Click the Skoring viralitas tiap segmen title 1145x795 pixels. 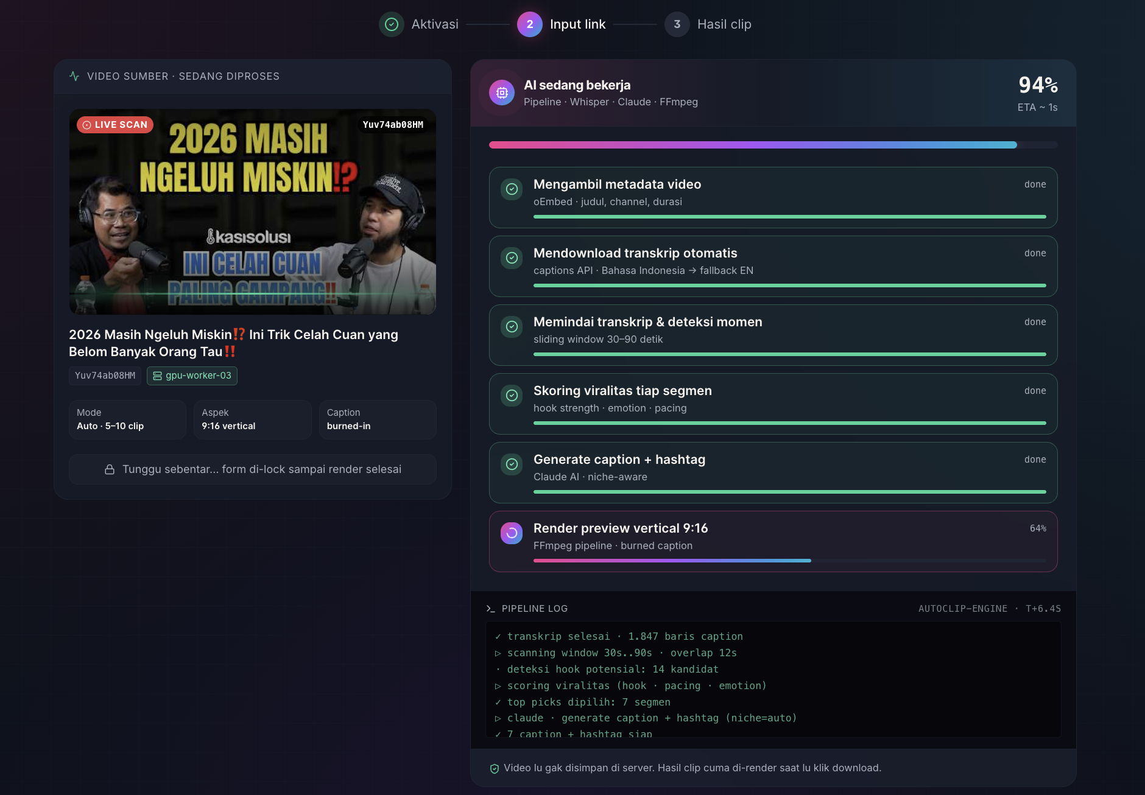pos(622,391)
